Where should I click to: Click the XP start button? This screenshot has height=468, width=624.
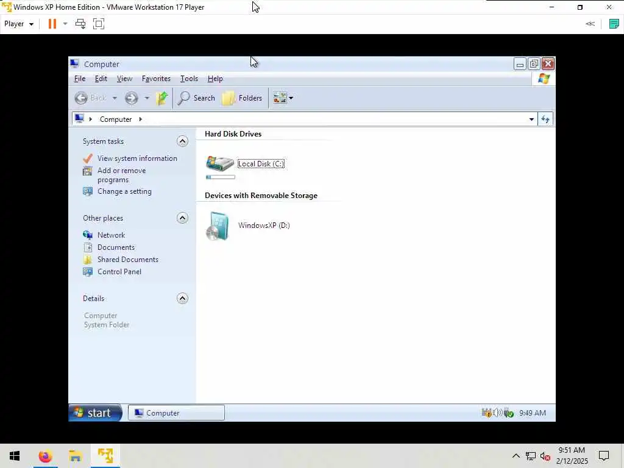(x=96, y=413)
